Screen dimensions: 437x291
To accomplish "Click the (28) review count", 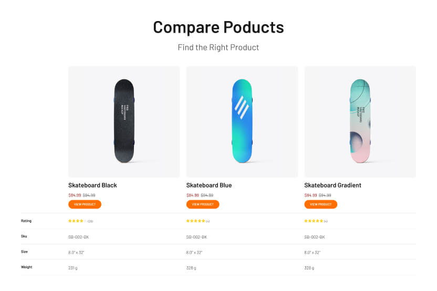I will 90,221.
